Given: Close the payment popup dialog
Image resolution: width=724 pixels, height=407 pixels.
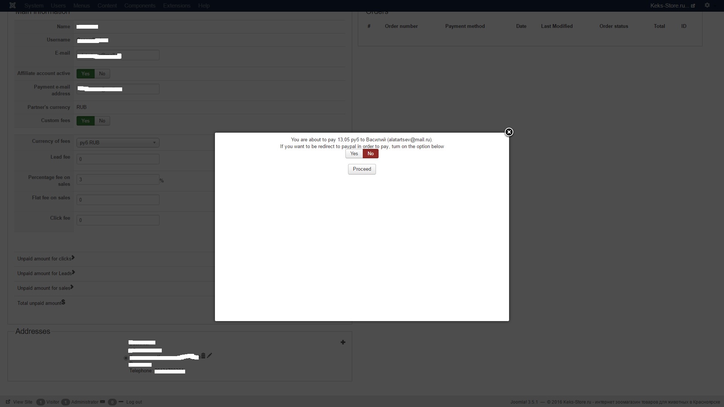Looking at the screenshot, I should (x=509, y=132).
